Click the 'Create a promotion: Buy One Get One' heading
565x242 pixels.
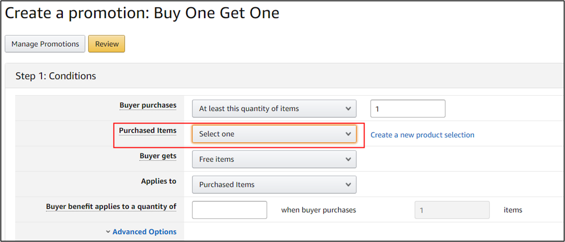pyautogui.click(x=142, y=13)
